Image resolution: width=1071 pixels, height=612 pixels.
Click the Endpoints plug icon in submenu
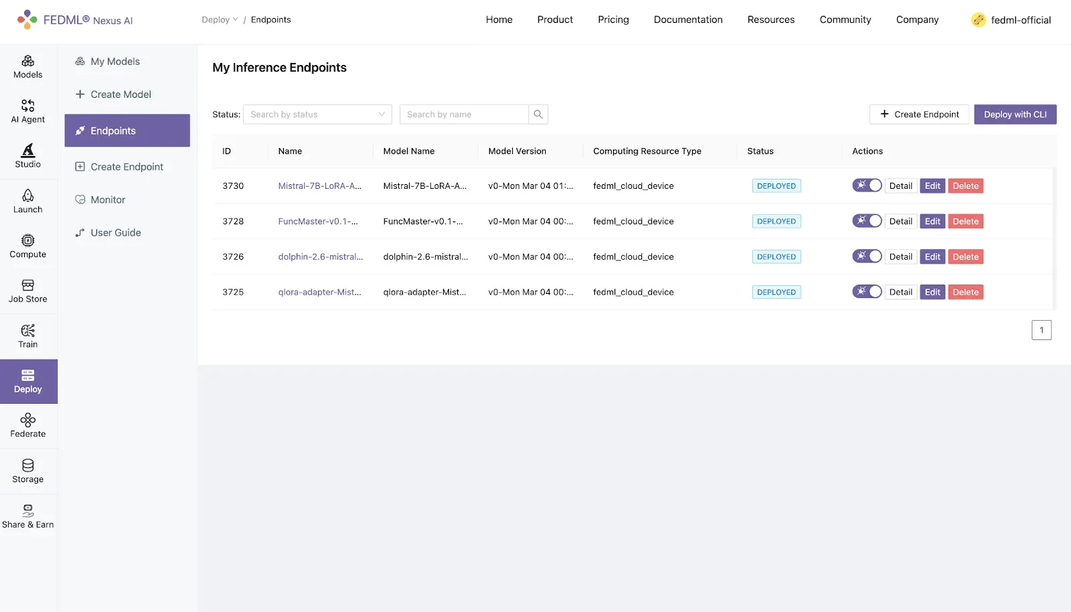[80, 131]
